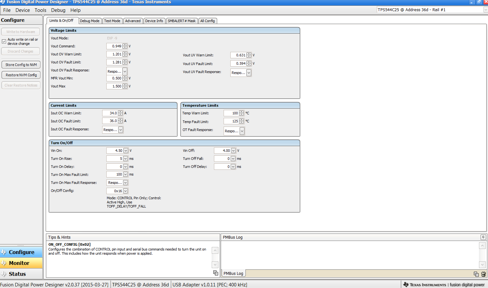Toggle Auto write on rail or device change
Screen dimensions: 488x288
[4, 41]
